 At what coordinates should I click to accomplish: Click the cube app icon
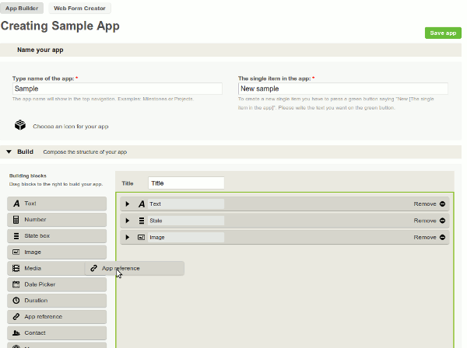point(20,125)
